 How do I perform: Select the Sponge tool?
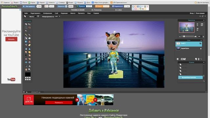coord(30,52)
